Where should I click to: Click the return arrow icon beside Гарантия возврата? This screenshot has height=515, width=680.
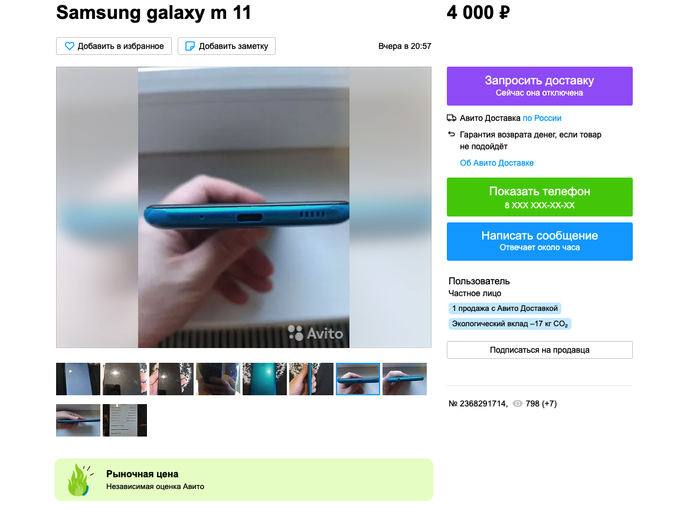[x=452, y=135]
